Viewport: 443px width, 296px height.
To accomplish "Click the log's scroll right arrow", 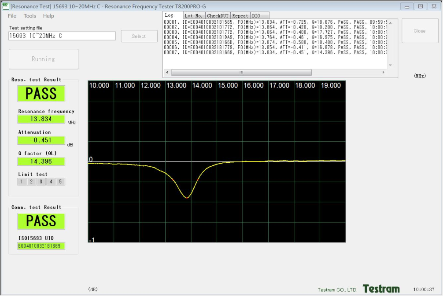I will tap(383, 73).
